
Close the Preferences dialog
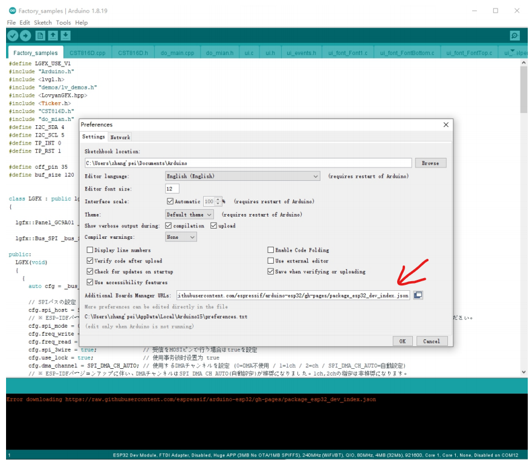(x=446, y=125)
